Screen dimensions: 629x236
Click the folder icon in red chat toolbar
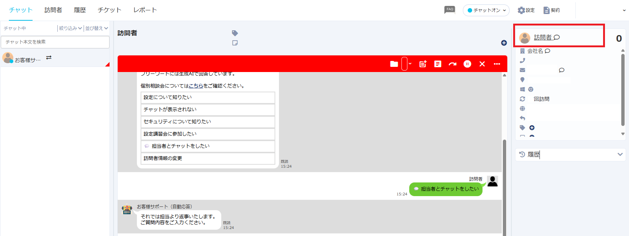[x=394, y=64]
